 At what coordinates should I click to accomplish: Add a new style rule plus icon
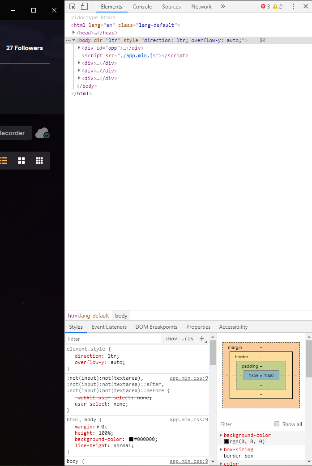click(202, 339)
